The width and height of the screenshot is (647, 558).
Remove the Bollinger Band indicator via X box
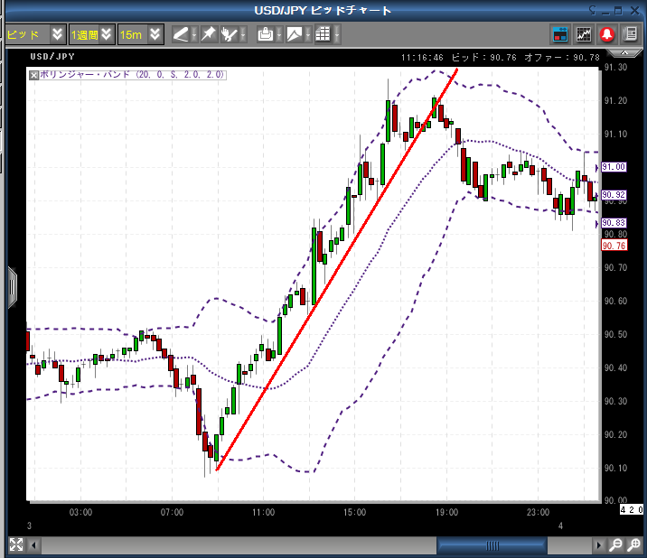click(x=34, y=75)
